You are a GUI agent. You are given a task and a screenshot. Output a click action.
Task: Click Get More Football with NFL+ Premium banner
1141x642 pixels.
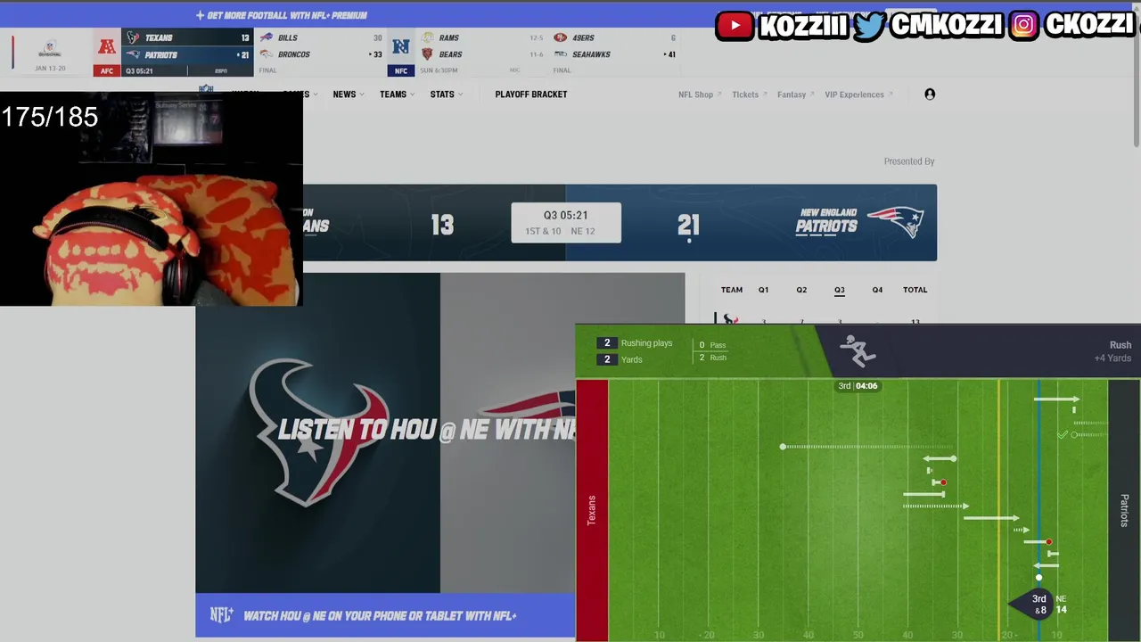coord(282,15)
